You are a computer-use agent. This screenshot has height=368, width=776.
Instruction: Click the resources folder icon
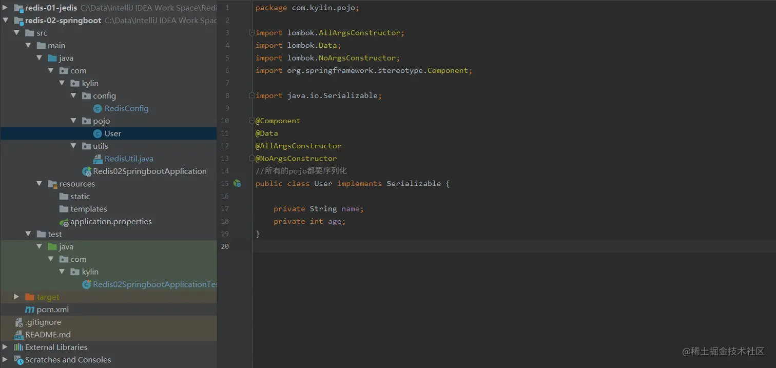pos(52,184)
